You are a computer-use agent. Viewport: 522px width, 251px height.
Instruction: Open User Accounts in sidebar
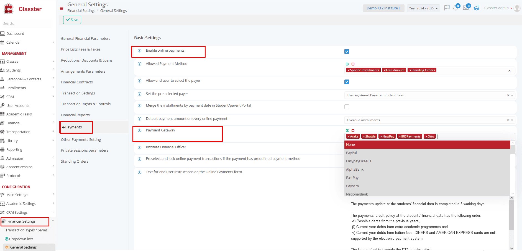[x=18, y=105]
